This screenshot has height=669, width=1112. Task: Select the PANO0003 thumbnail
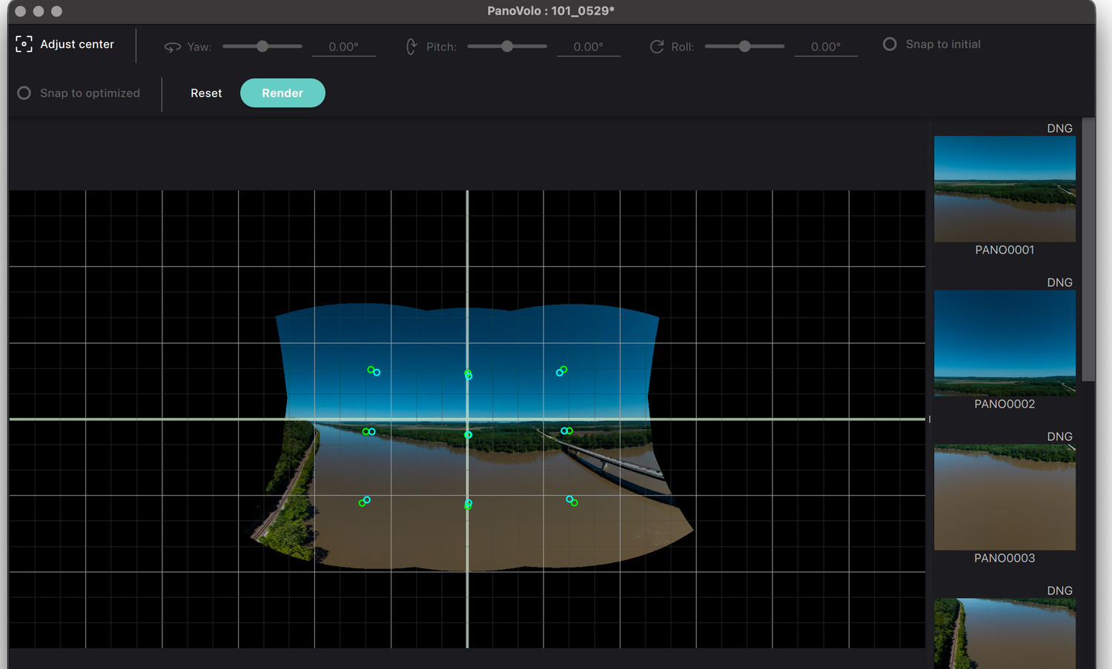click(1005, 497)
